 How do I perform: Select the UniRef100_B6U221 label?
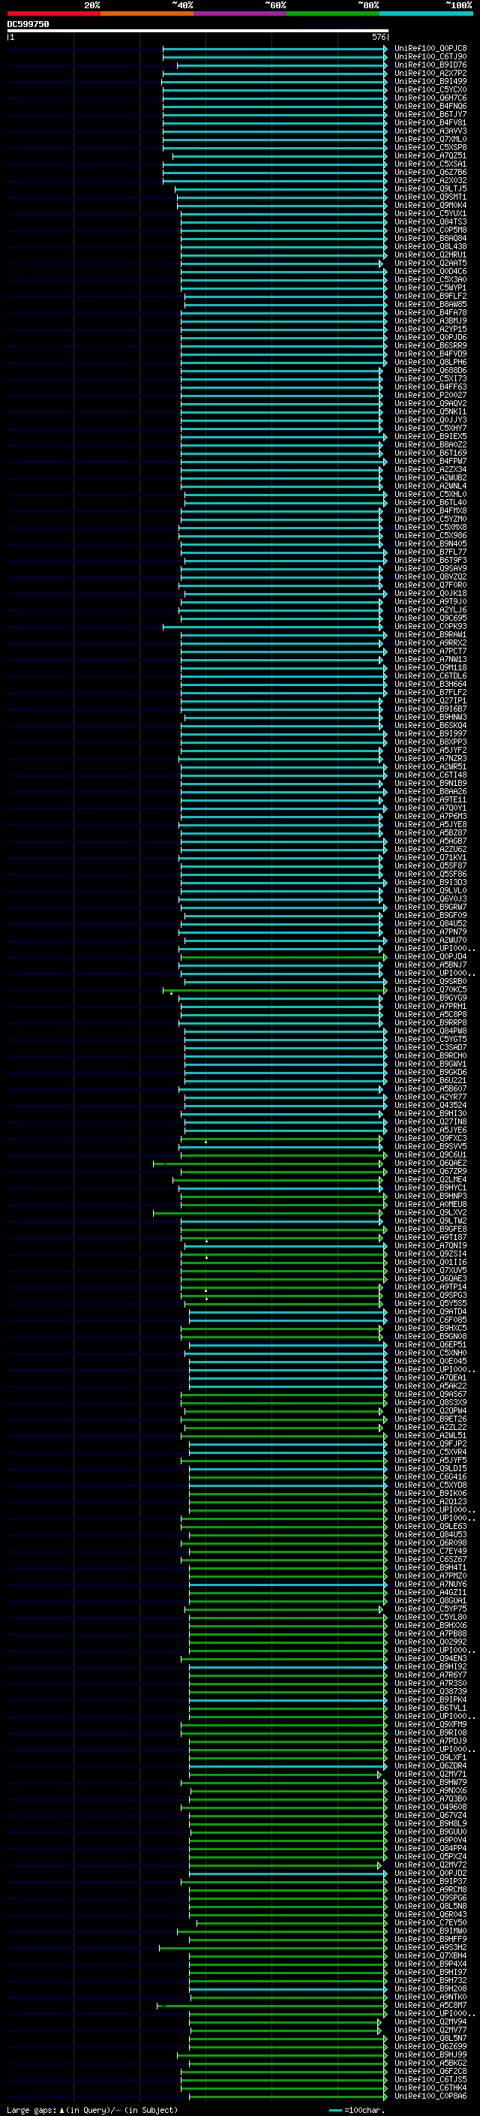click(430, 1080)
